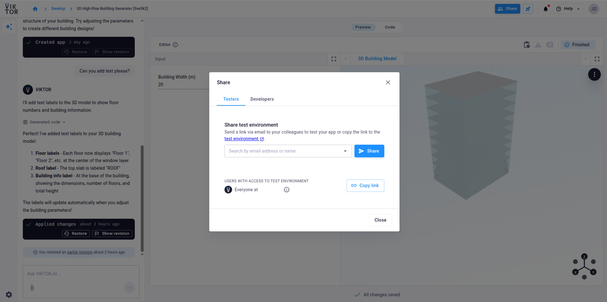Open the 3D view three-dot options menu
Viewport: 607px width, 302px height.
pos(594,74)
